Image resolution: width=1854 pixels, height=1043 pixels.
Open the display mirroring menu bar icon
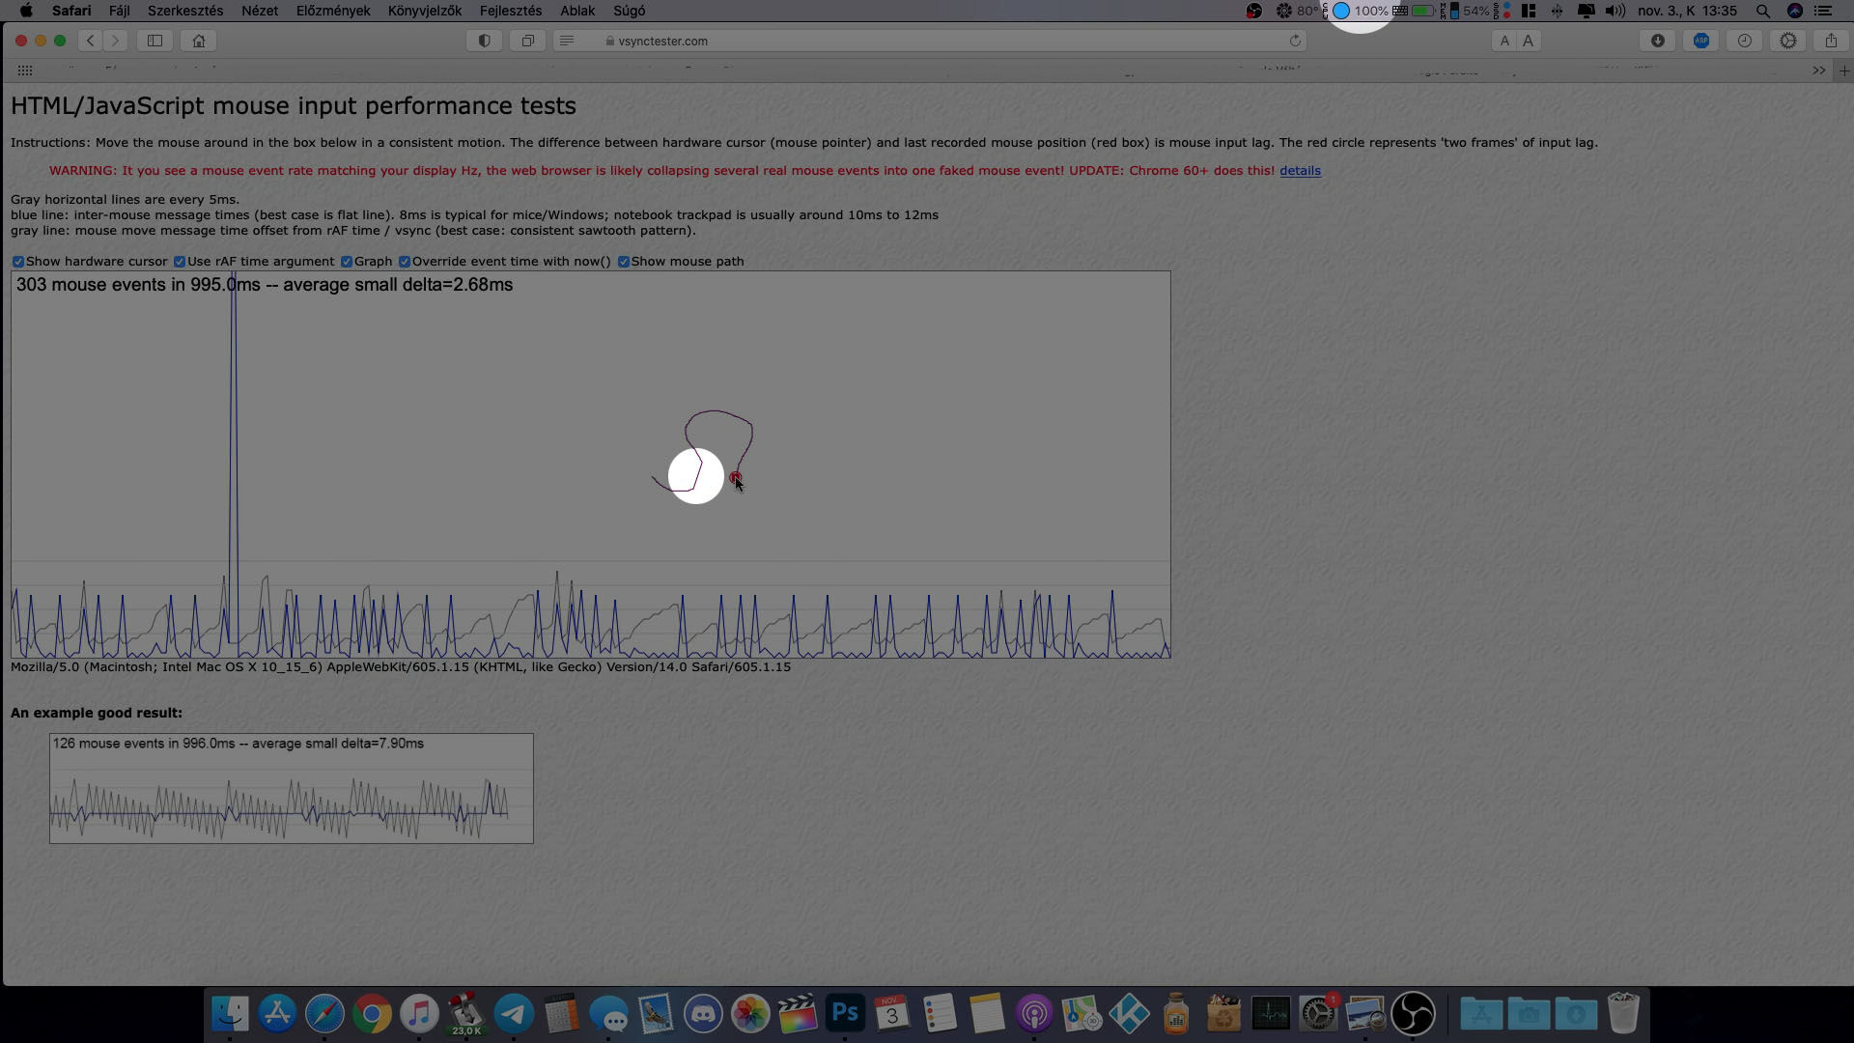(x=1586, y=11)
